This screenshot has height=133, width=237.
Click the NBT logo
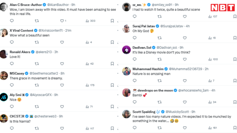coord(223,7)
